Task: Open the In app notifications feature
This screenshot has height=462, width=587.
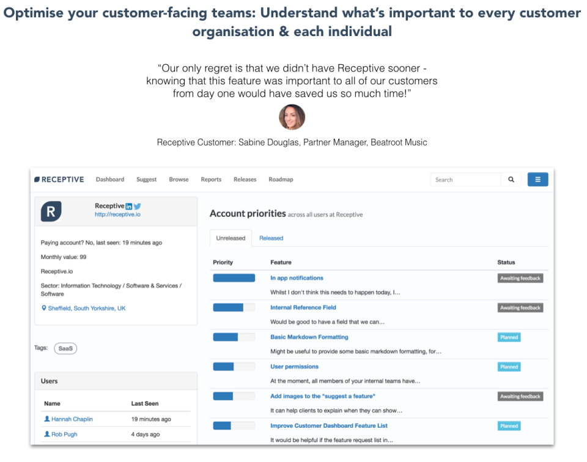Action: 297,278
